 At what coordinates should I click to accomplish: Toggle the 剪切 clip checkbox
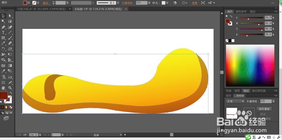click(x=258, y=114)
